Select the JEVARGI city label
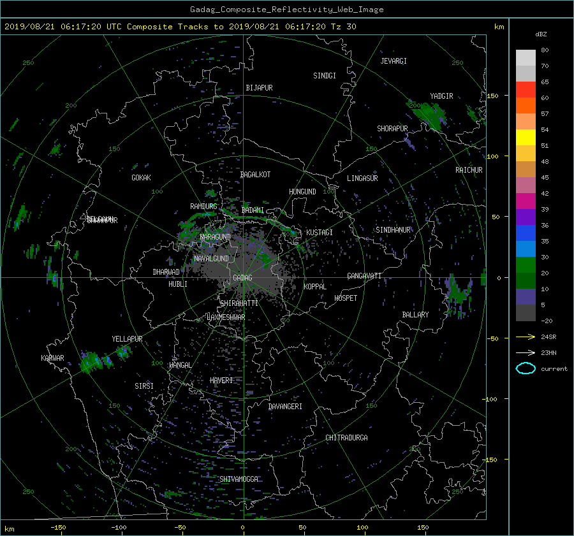The height and width of the screenshot is (536, 574). pyautogui.click(x=394, y=61)
